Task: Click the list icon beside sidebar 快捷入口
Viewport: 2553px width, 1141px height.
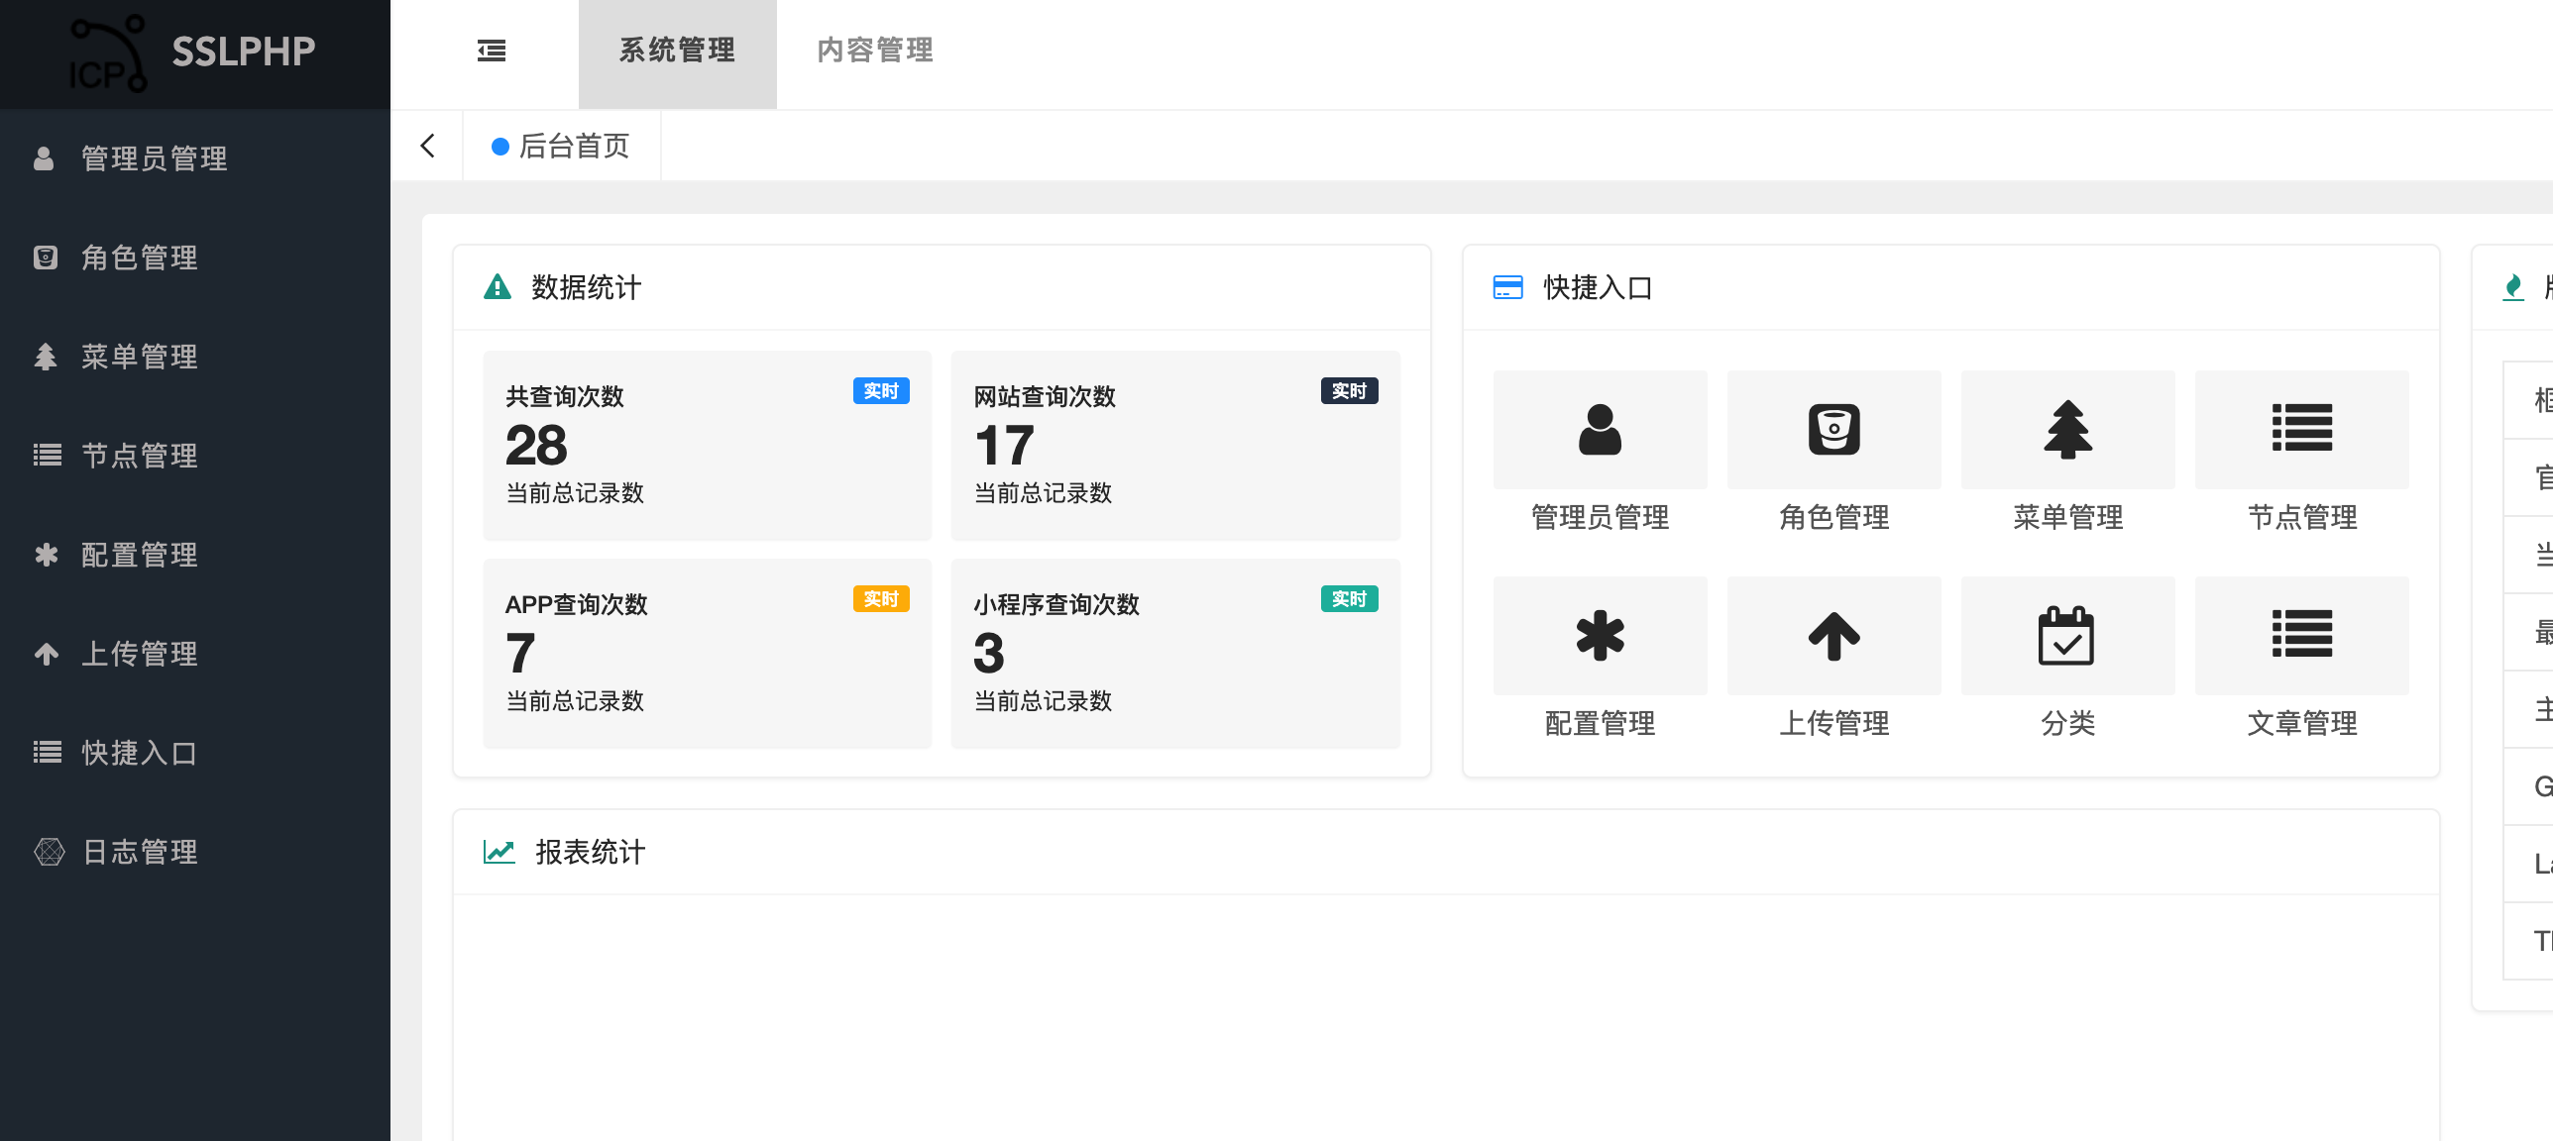Action: 47,753
